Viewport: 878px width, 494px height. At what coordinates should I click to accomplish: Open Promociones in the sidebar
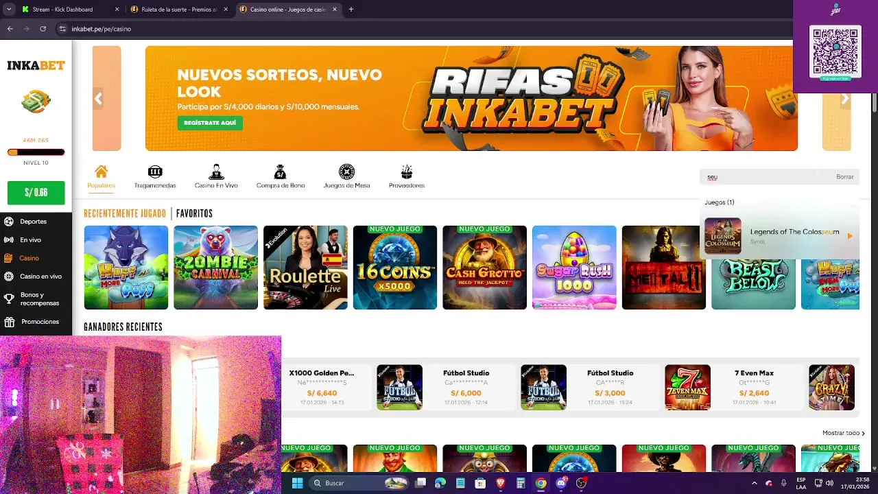[x=40, y=322]
